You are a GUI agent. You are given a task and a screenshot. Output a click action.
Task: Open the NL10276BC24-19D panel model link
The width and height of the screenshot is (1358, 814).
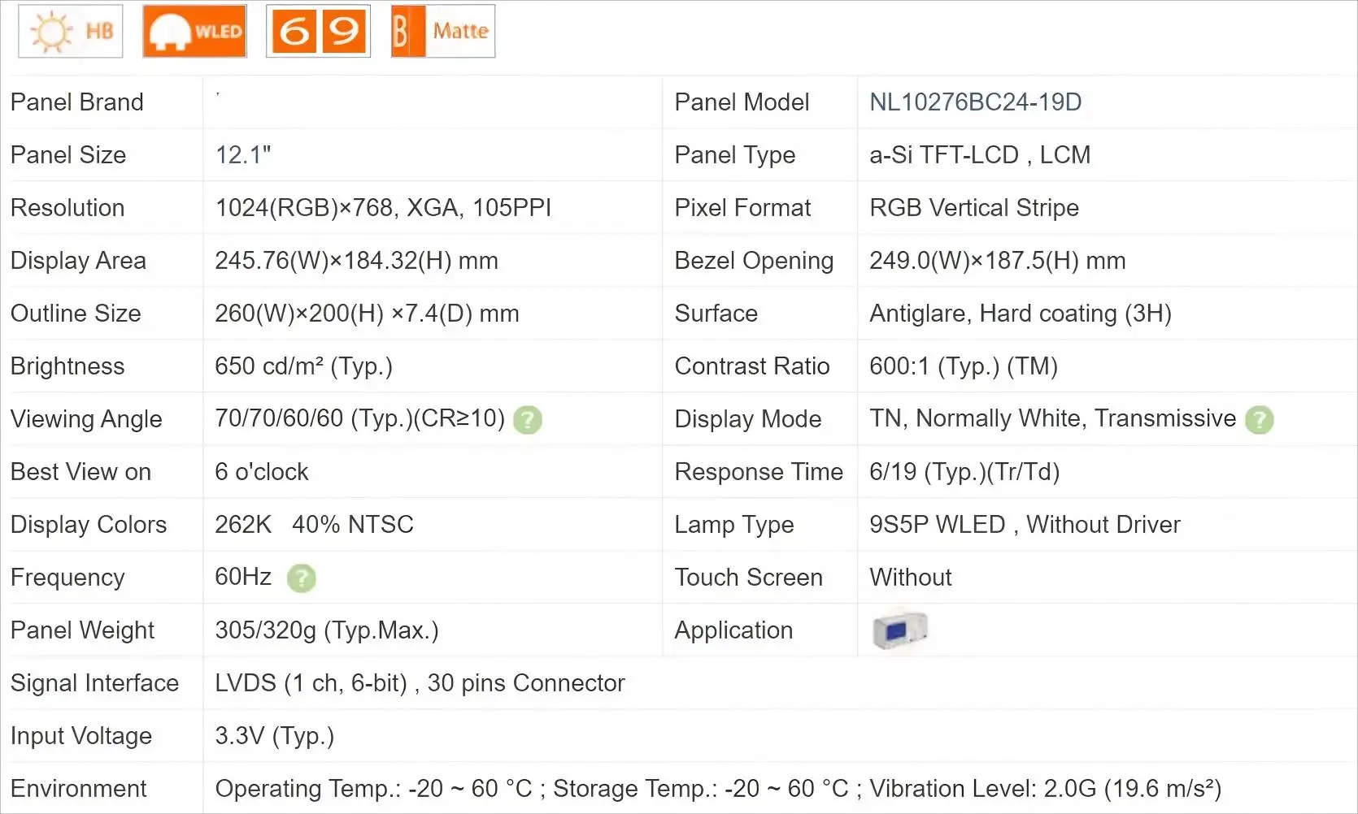coord(975,102)
